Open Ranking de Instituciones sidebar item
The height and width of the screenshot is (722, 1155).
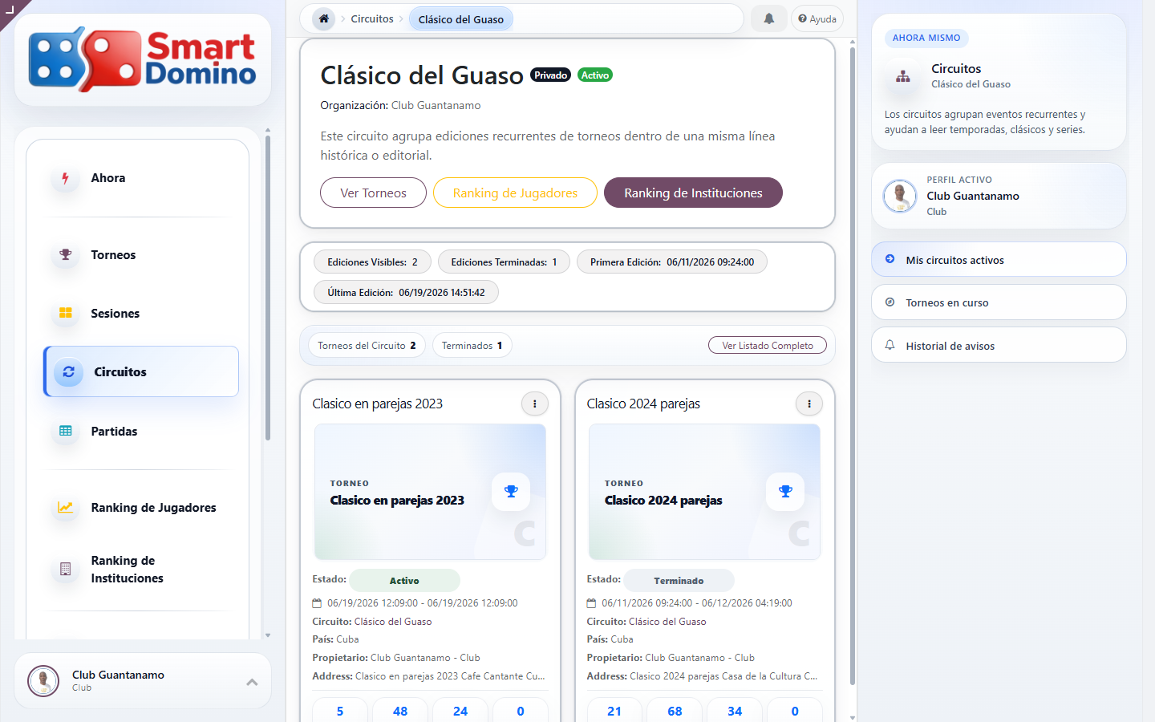coord(141,570)
